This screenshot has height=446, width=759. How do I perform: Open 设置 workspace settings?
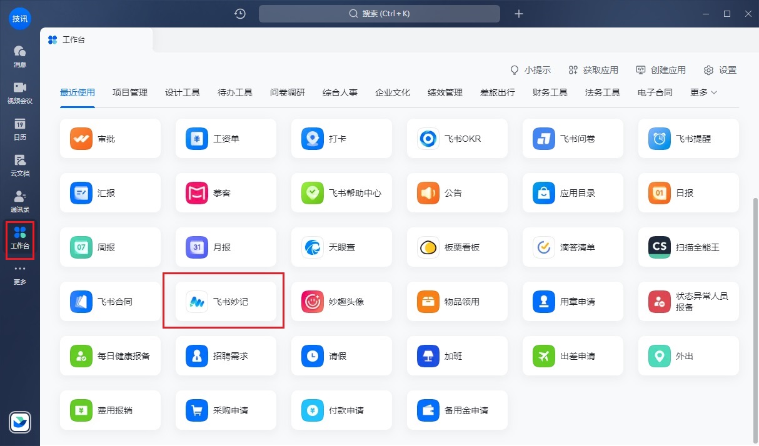coord(719,70)
